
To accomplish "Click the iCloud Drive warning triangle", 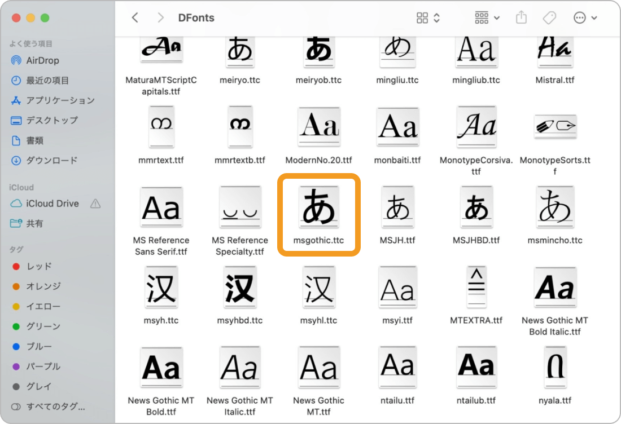I will [95, 204].
